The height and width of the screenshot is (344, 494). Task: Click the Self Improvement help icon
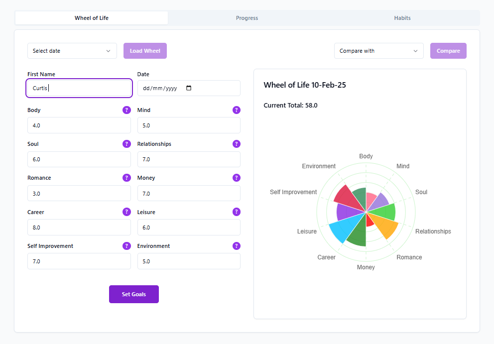(x=126, y=245)
